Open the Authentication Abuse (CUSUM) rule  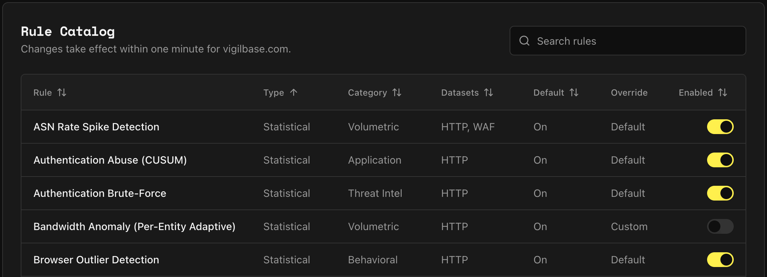pos(110,160)
